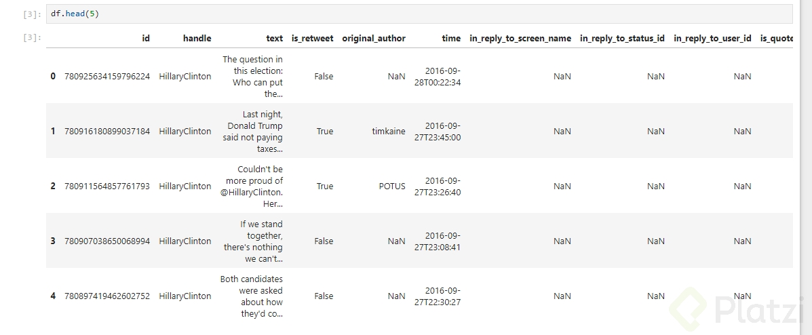
Task: Select the tweet text starting "If we stand"
Action: coord(254,241)
